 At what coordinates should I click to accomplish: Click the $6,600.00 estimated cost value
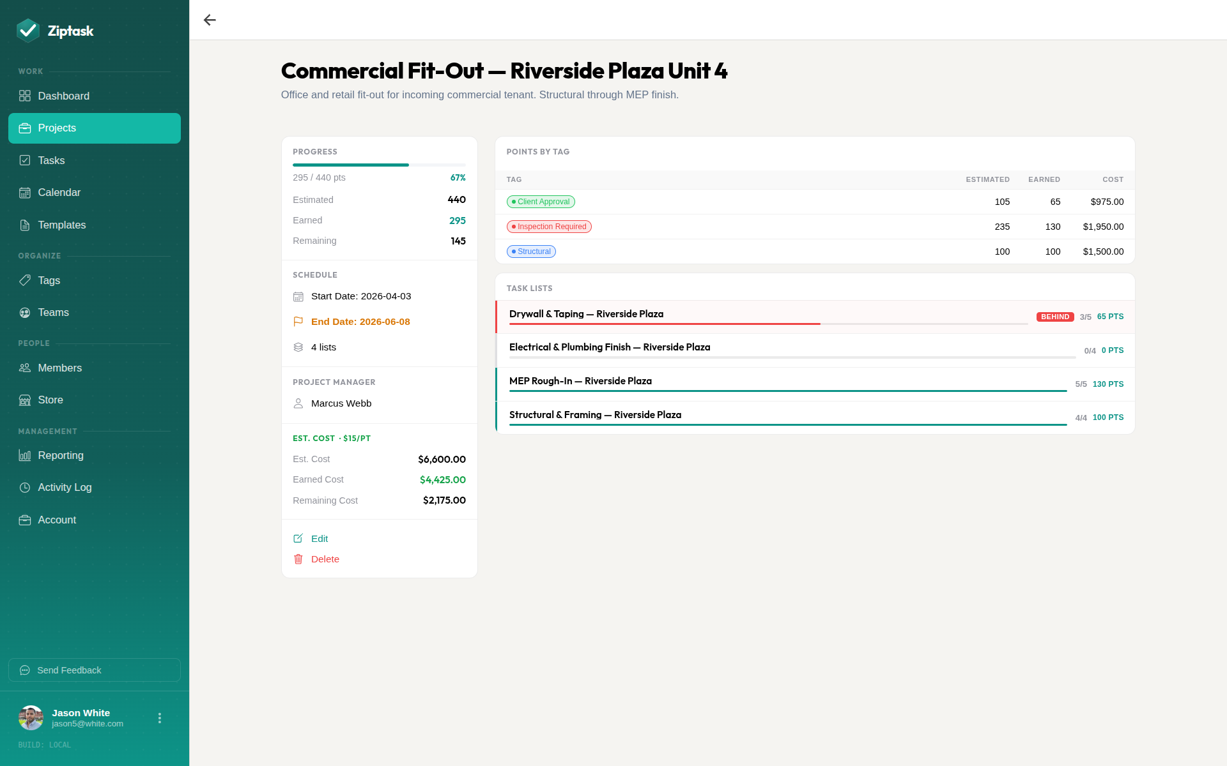coord(442,460)
